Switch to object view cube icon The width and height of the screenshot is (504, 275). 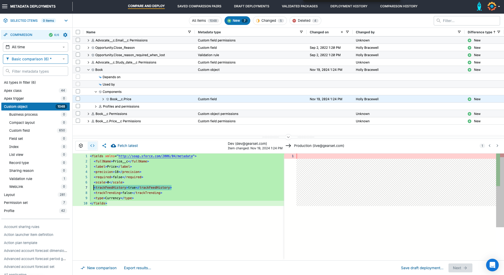pos(81,146)
